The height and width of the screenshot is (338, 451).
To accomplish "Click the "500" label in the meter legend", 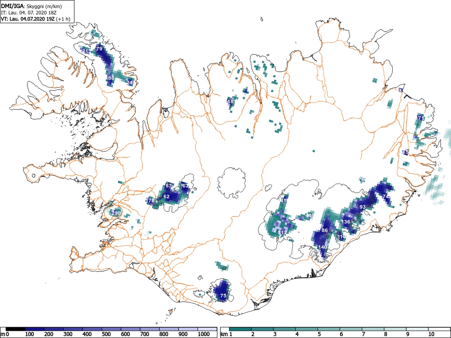I will 106,334.
